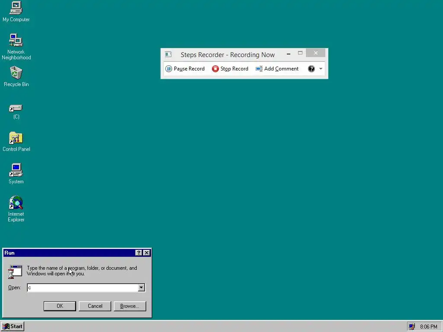Image resolution: width=443 pixels, height=332 pixels.
Task: Close the Steps Recorder window
Action: coord(315,53)
